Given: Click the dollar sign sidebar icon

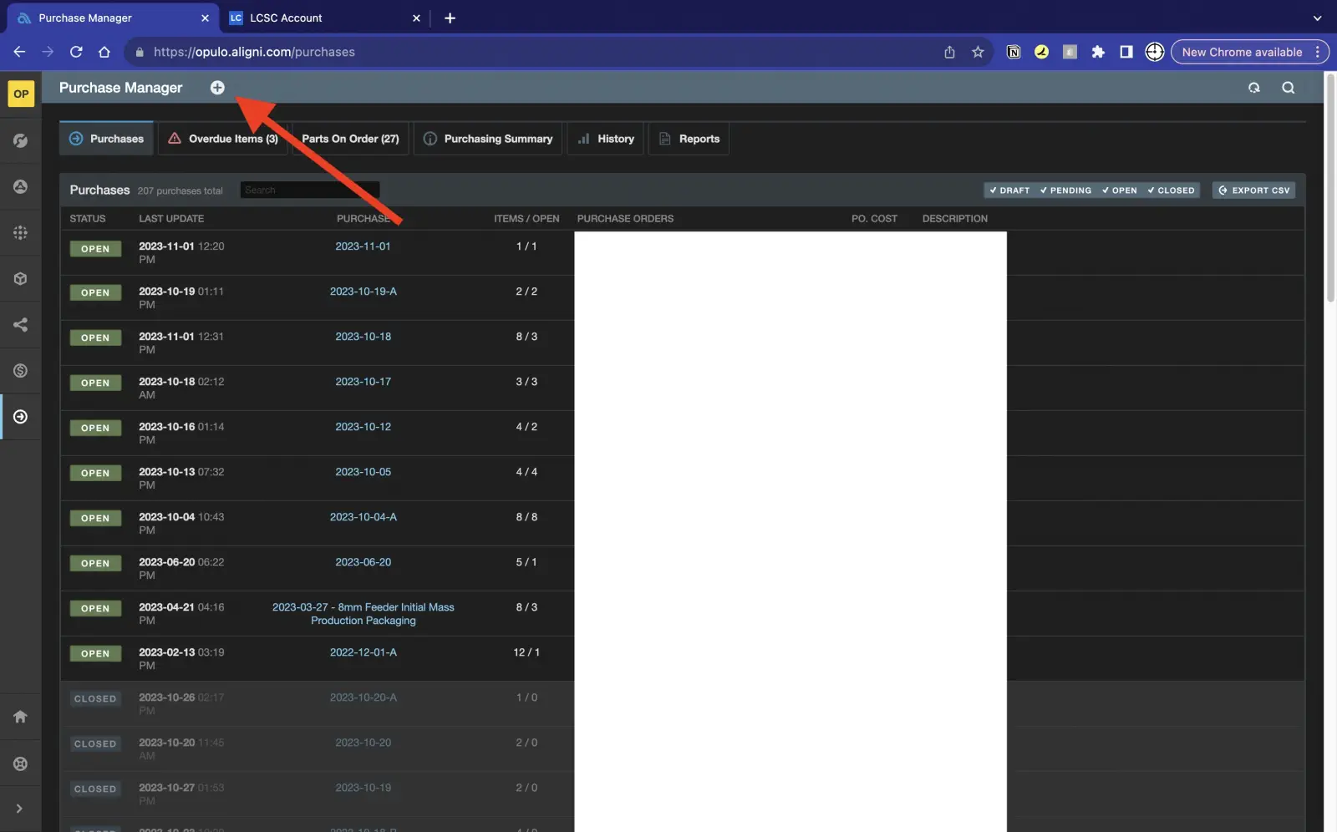Looking at the screenshot, I should point(20,371).
